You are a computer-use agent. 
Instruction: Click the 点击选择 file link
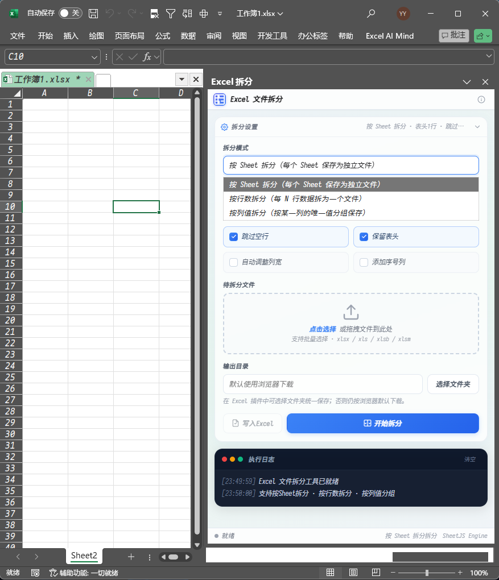[x=323, y=329]
